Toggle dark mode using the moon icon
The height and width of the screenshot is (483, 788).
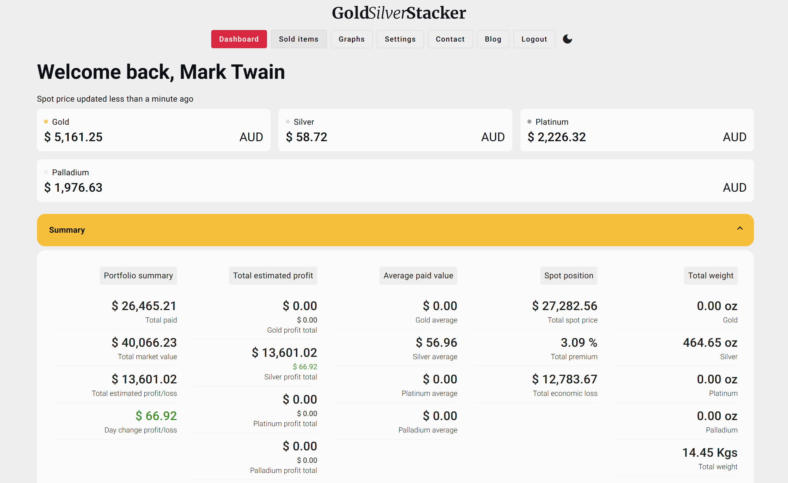pos(567,39)
